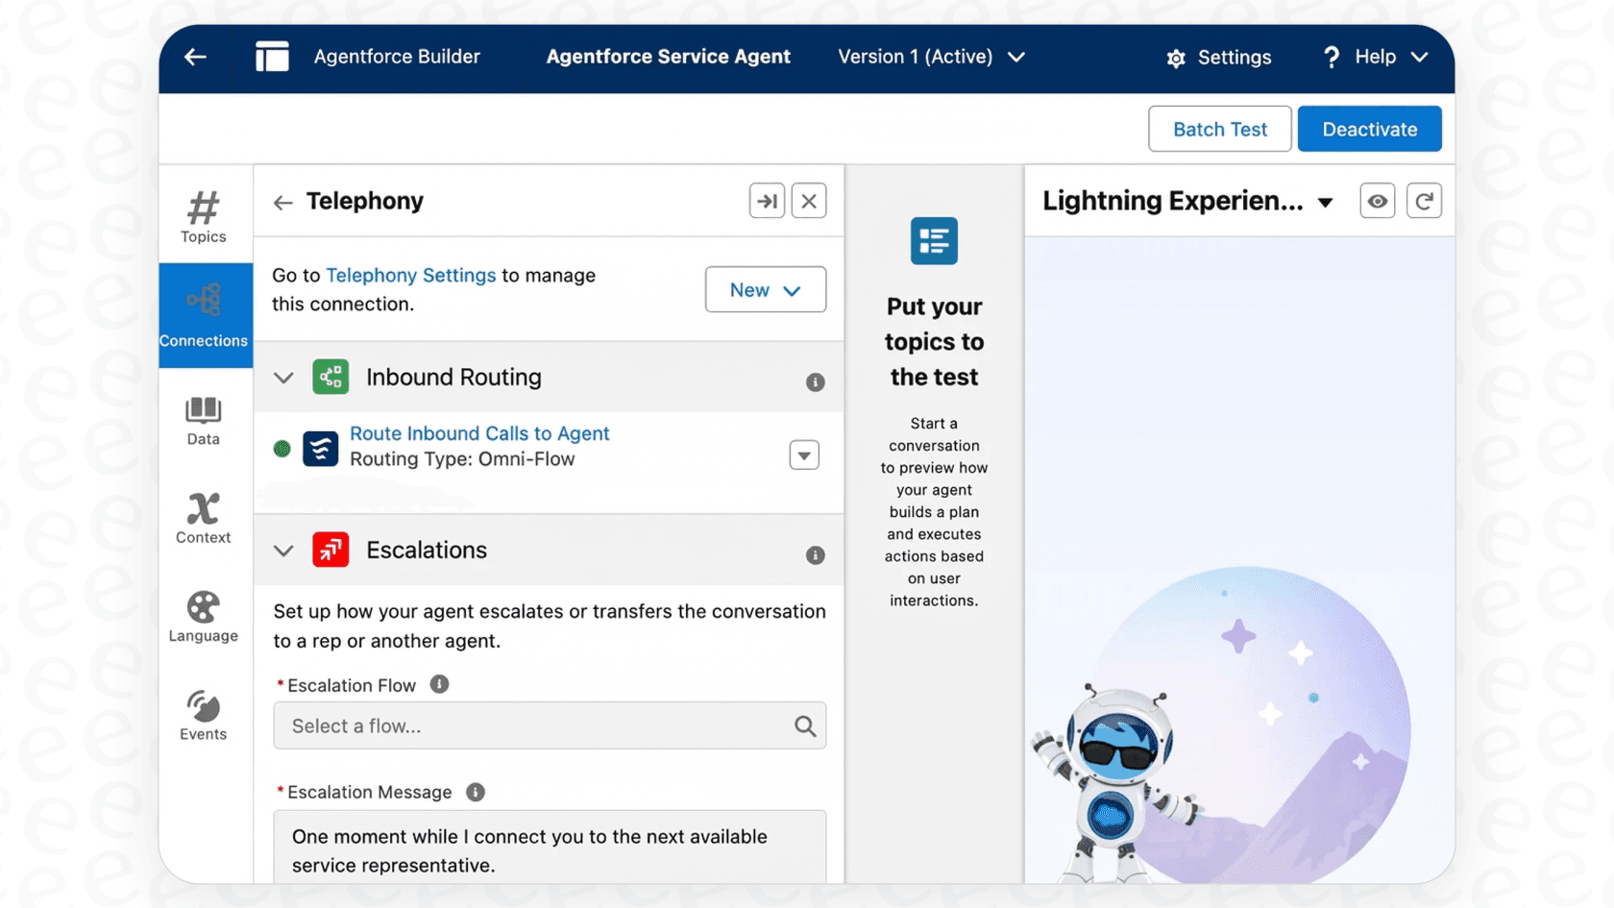Viewport: 1614px width, 908px height.
Task: Open the Language settings panel
Action: pyautogui.click(x=203, y=618)
